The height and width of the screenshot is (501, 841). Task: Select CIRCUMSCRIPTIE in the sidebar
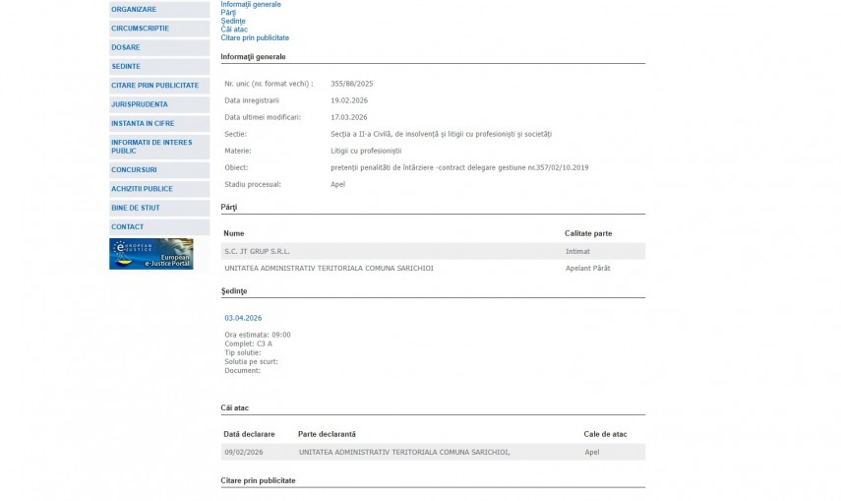pos(140,29)
